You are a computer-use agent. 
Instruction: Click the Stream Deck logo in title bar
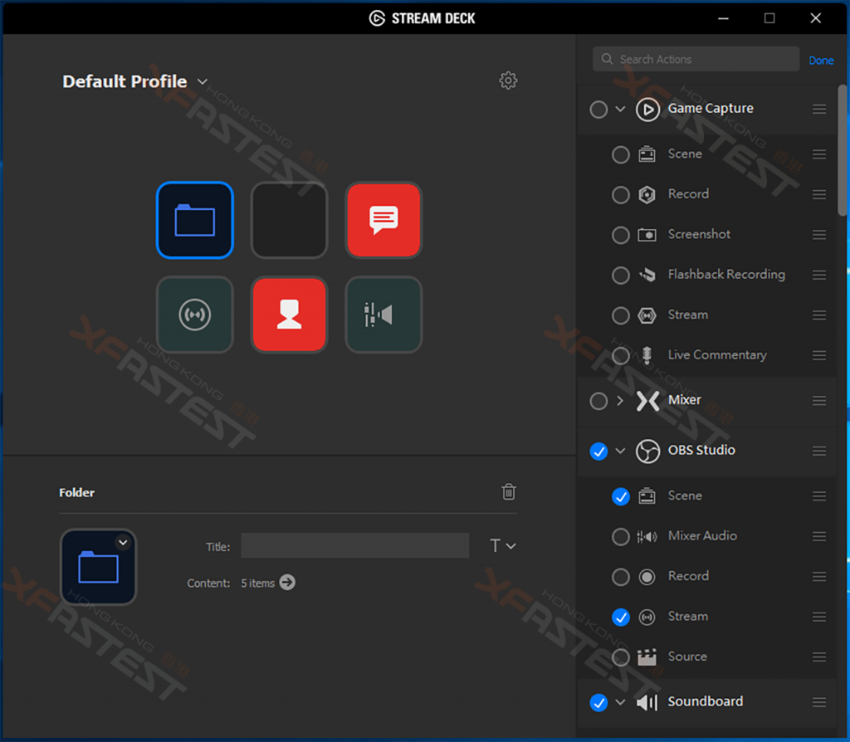[377, 18]
